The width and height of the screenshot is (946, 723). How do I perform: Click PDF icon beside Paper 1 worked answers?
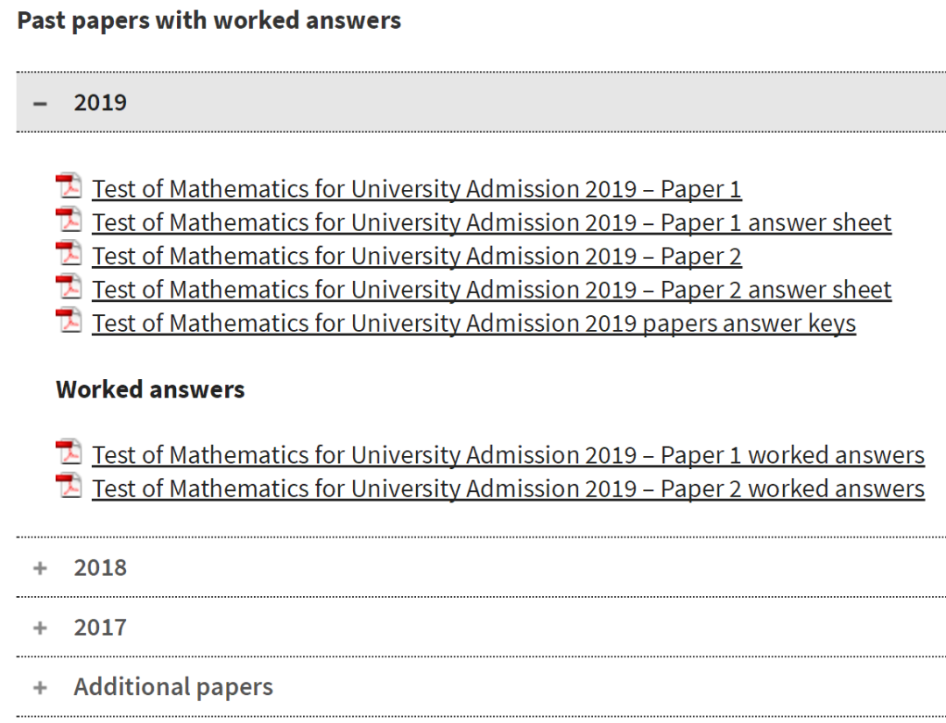(x=68, y=453)
